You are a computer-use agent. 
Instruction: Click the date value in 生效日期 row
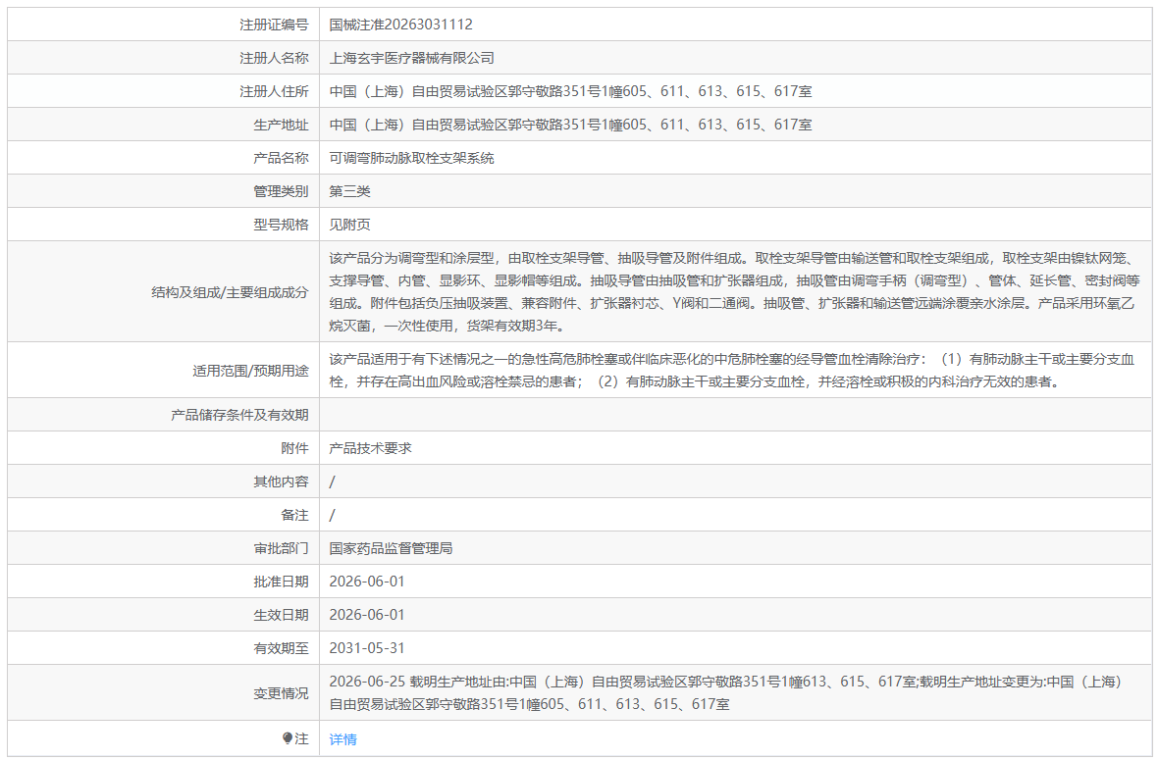click(x=367, y=615)
